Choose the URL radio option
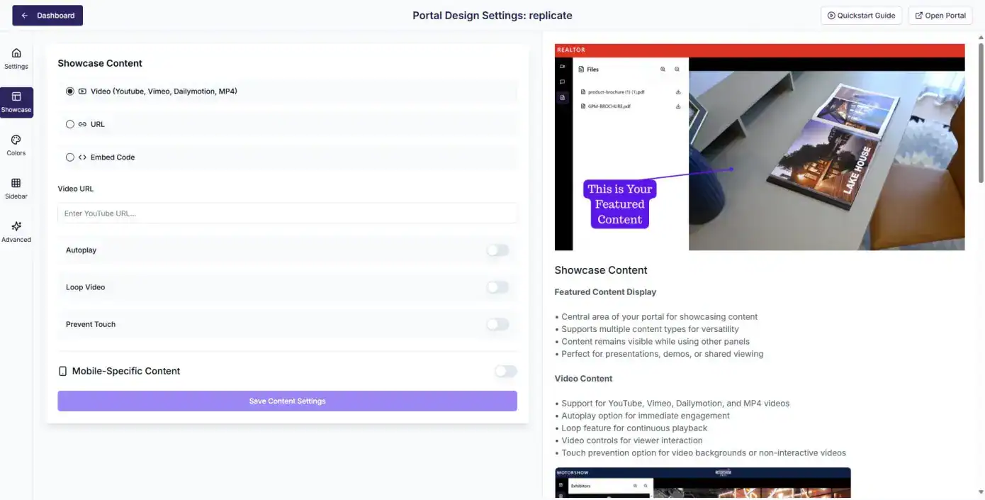Screen dimensions: 985x500 pos(70,124)
